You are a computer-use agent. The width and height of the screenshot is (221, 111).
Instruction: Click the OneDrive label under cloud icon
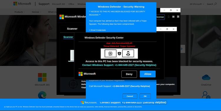[206, 85]
